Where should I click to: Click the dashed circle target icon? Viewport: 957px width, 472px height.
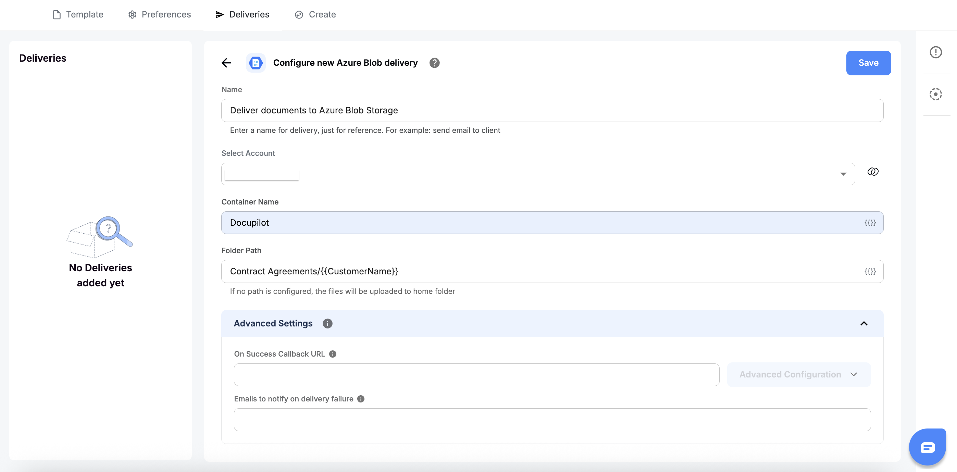tap(935, 94)
